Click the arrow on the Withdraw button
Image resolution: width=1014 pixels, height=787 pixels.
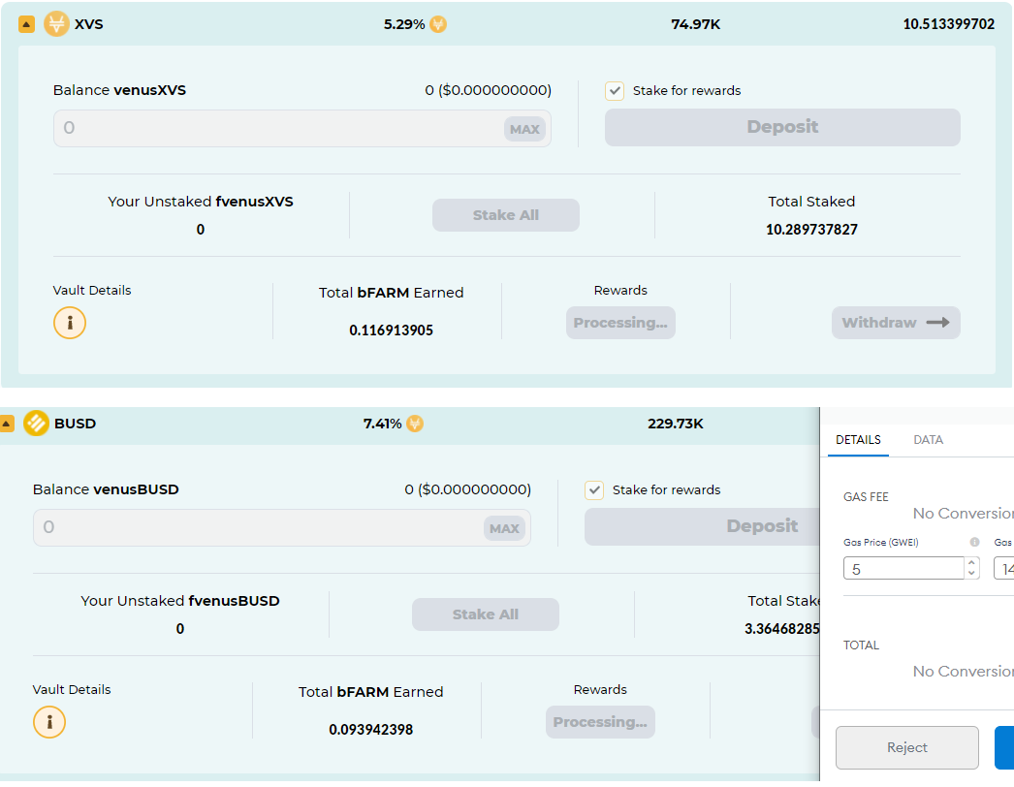point(938,323)
